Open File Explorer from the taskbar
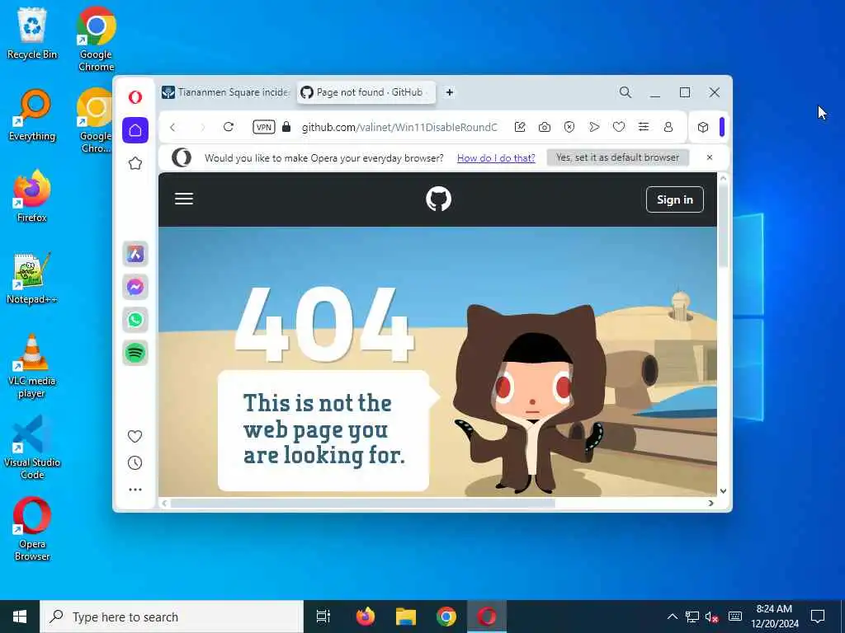Viewport: 845px width, 633px height. [406, 617]
